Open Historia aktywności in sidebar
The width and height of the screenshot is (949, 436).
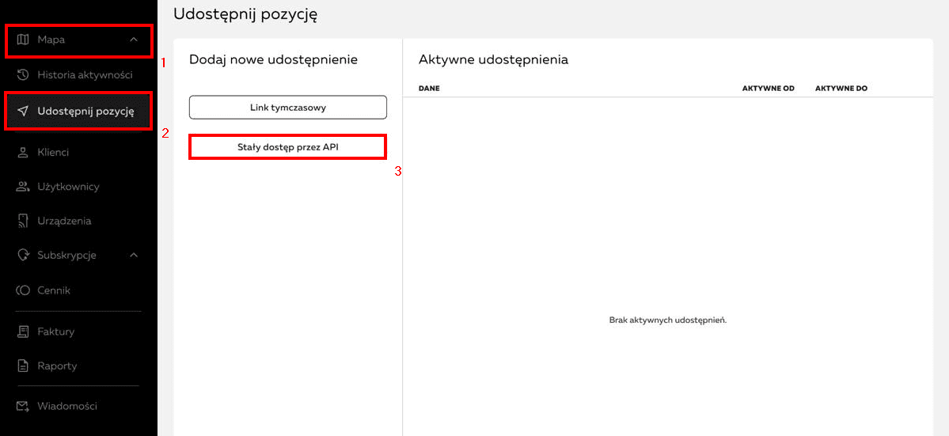click(78, 75)
